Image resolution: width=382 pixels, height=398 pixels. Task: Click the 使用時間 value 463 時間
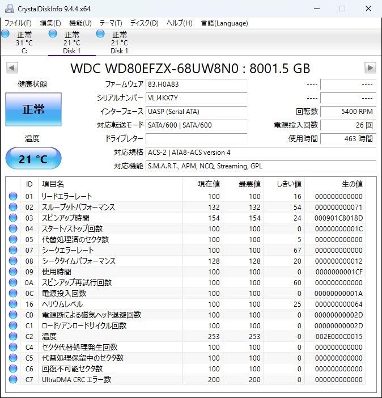[x=348, y=139]
